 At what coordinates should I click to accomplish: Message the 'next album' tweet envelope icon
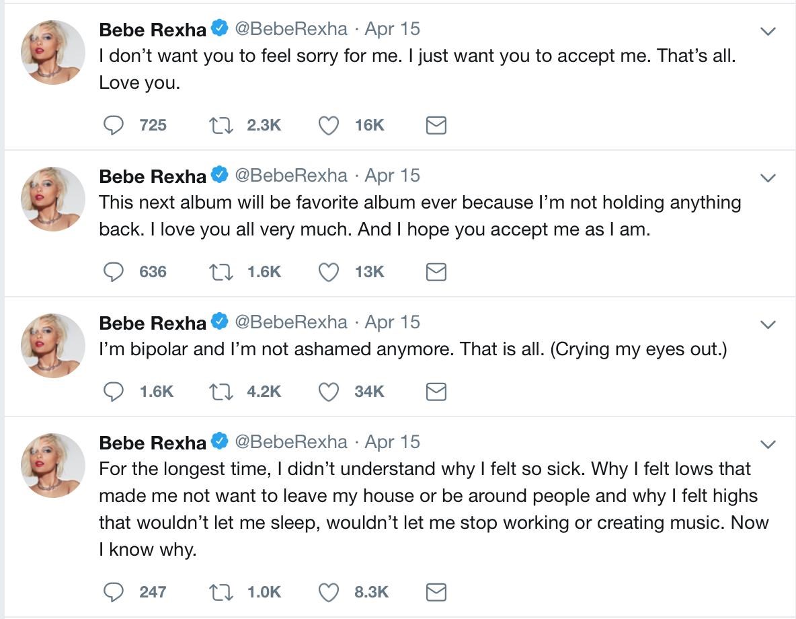click(x=436, y=272)
